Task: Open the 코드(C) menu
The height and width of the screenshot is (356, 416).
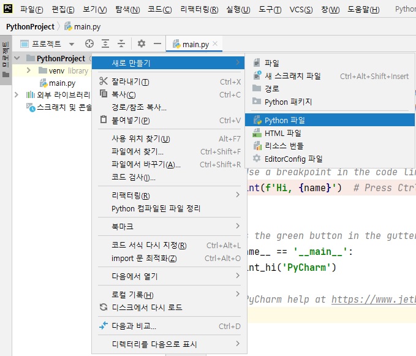Action: tap(160, 10)
